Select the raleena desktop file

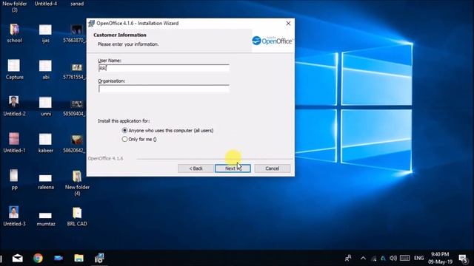click(46, 182)
